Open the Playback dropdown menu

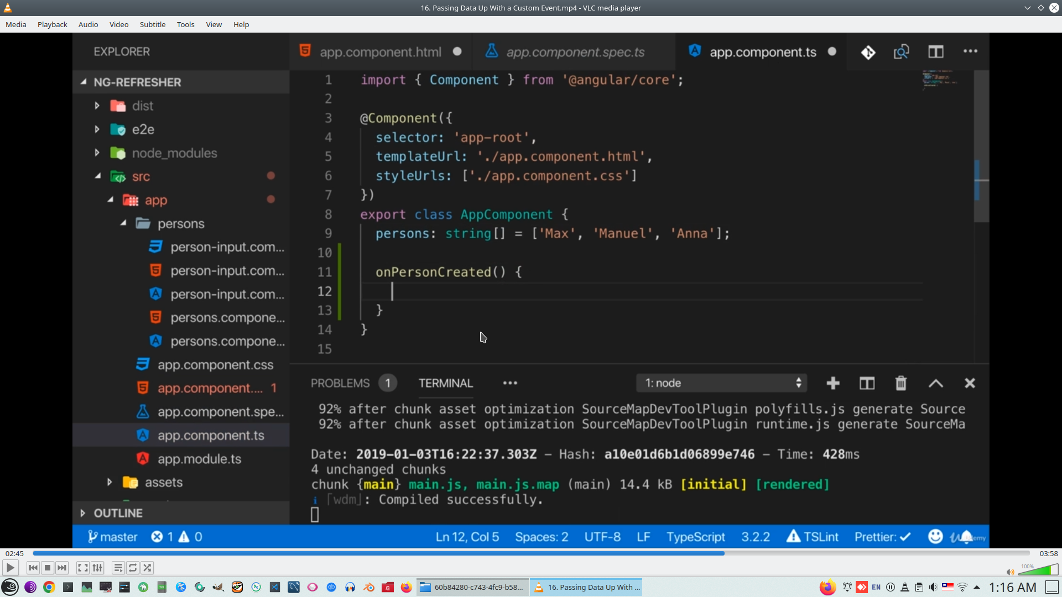pyautogui.click(x=52, y=24)
